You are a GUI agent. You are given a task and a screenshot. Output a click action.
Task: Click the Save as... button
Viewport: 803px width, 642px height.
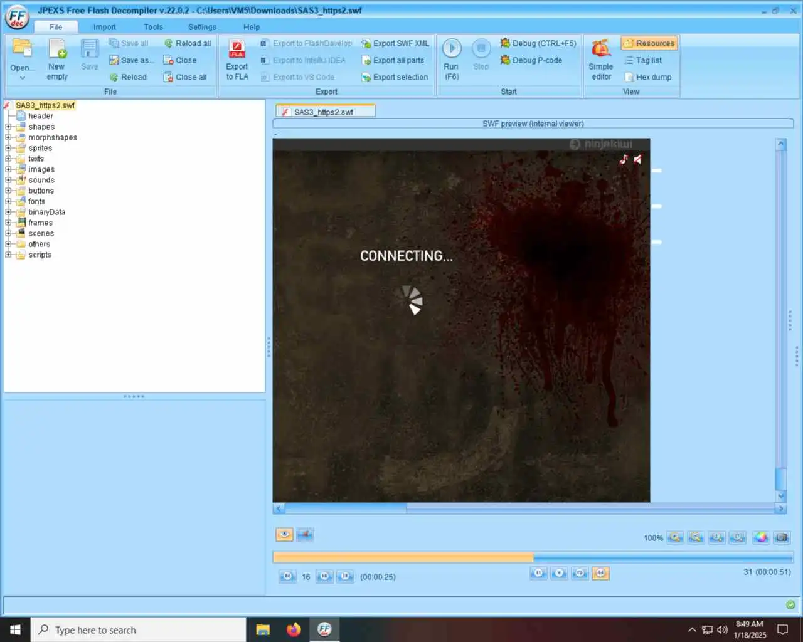[132, 60]
